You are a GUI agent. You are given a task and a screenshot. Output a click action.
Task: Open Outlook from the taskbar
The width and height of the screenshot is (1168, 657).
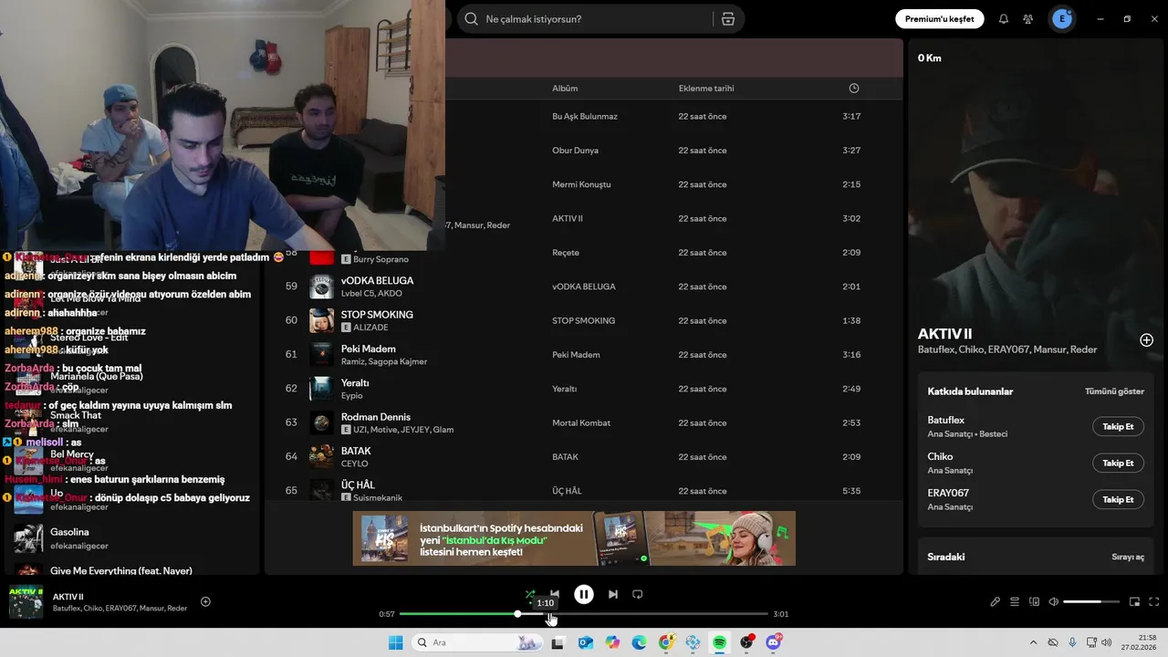tap(585, 642)
